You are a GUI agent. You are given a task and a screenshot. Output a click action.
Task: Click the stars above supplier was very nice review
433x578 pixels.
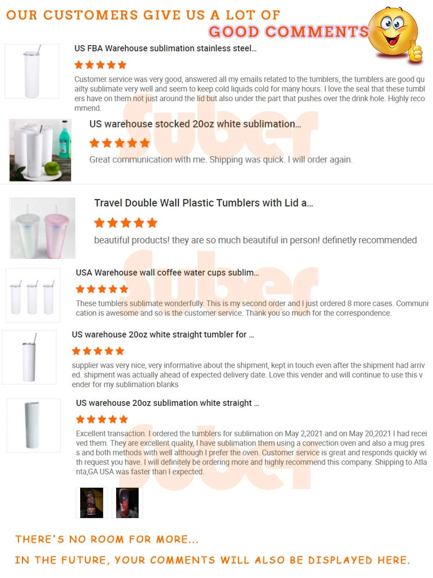[98, 351]
